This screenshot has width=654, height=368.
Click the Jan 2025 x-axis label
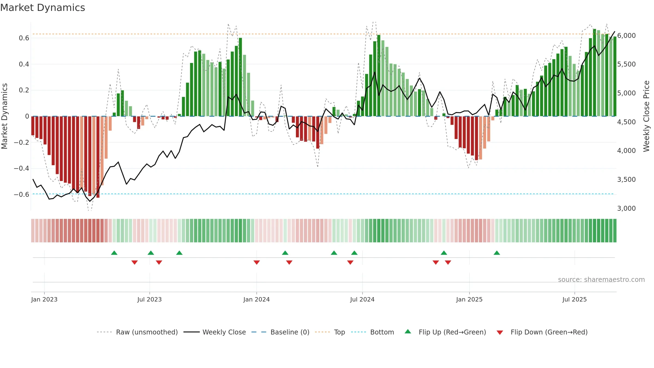[x=469, y=299]
